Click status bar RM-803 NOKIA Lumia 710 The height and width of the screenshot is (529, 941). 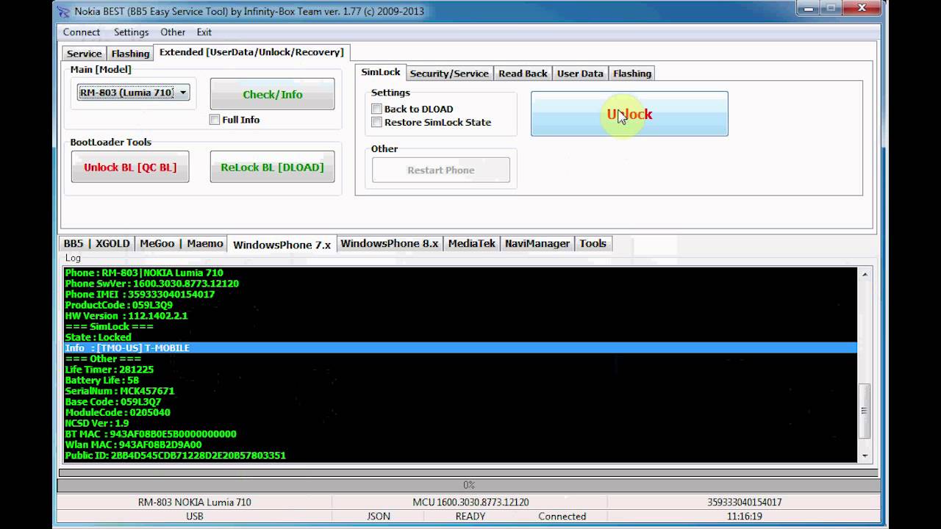(x=194, y=503)
